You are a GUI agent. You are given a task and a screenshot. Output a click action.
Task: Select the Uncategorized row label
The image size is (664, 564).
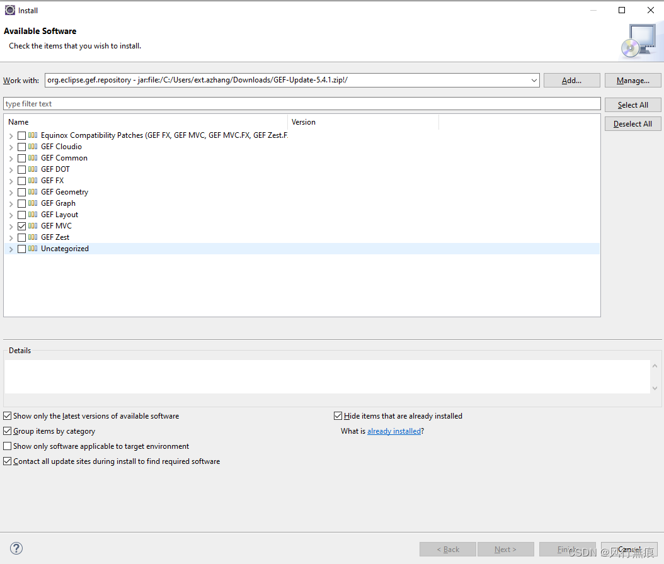[x=65, y=249]
